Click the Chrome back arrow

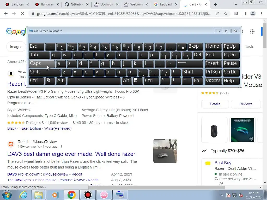tap(6, 14)
